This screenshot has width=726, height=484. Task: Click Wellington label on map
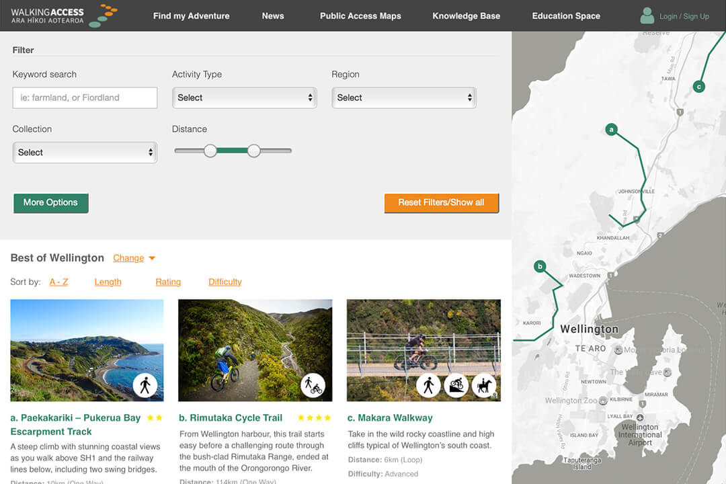pyautogui.click(x=589, y=329)
